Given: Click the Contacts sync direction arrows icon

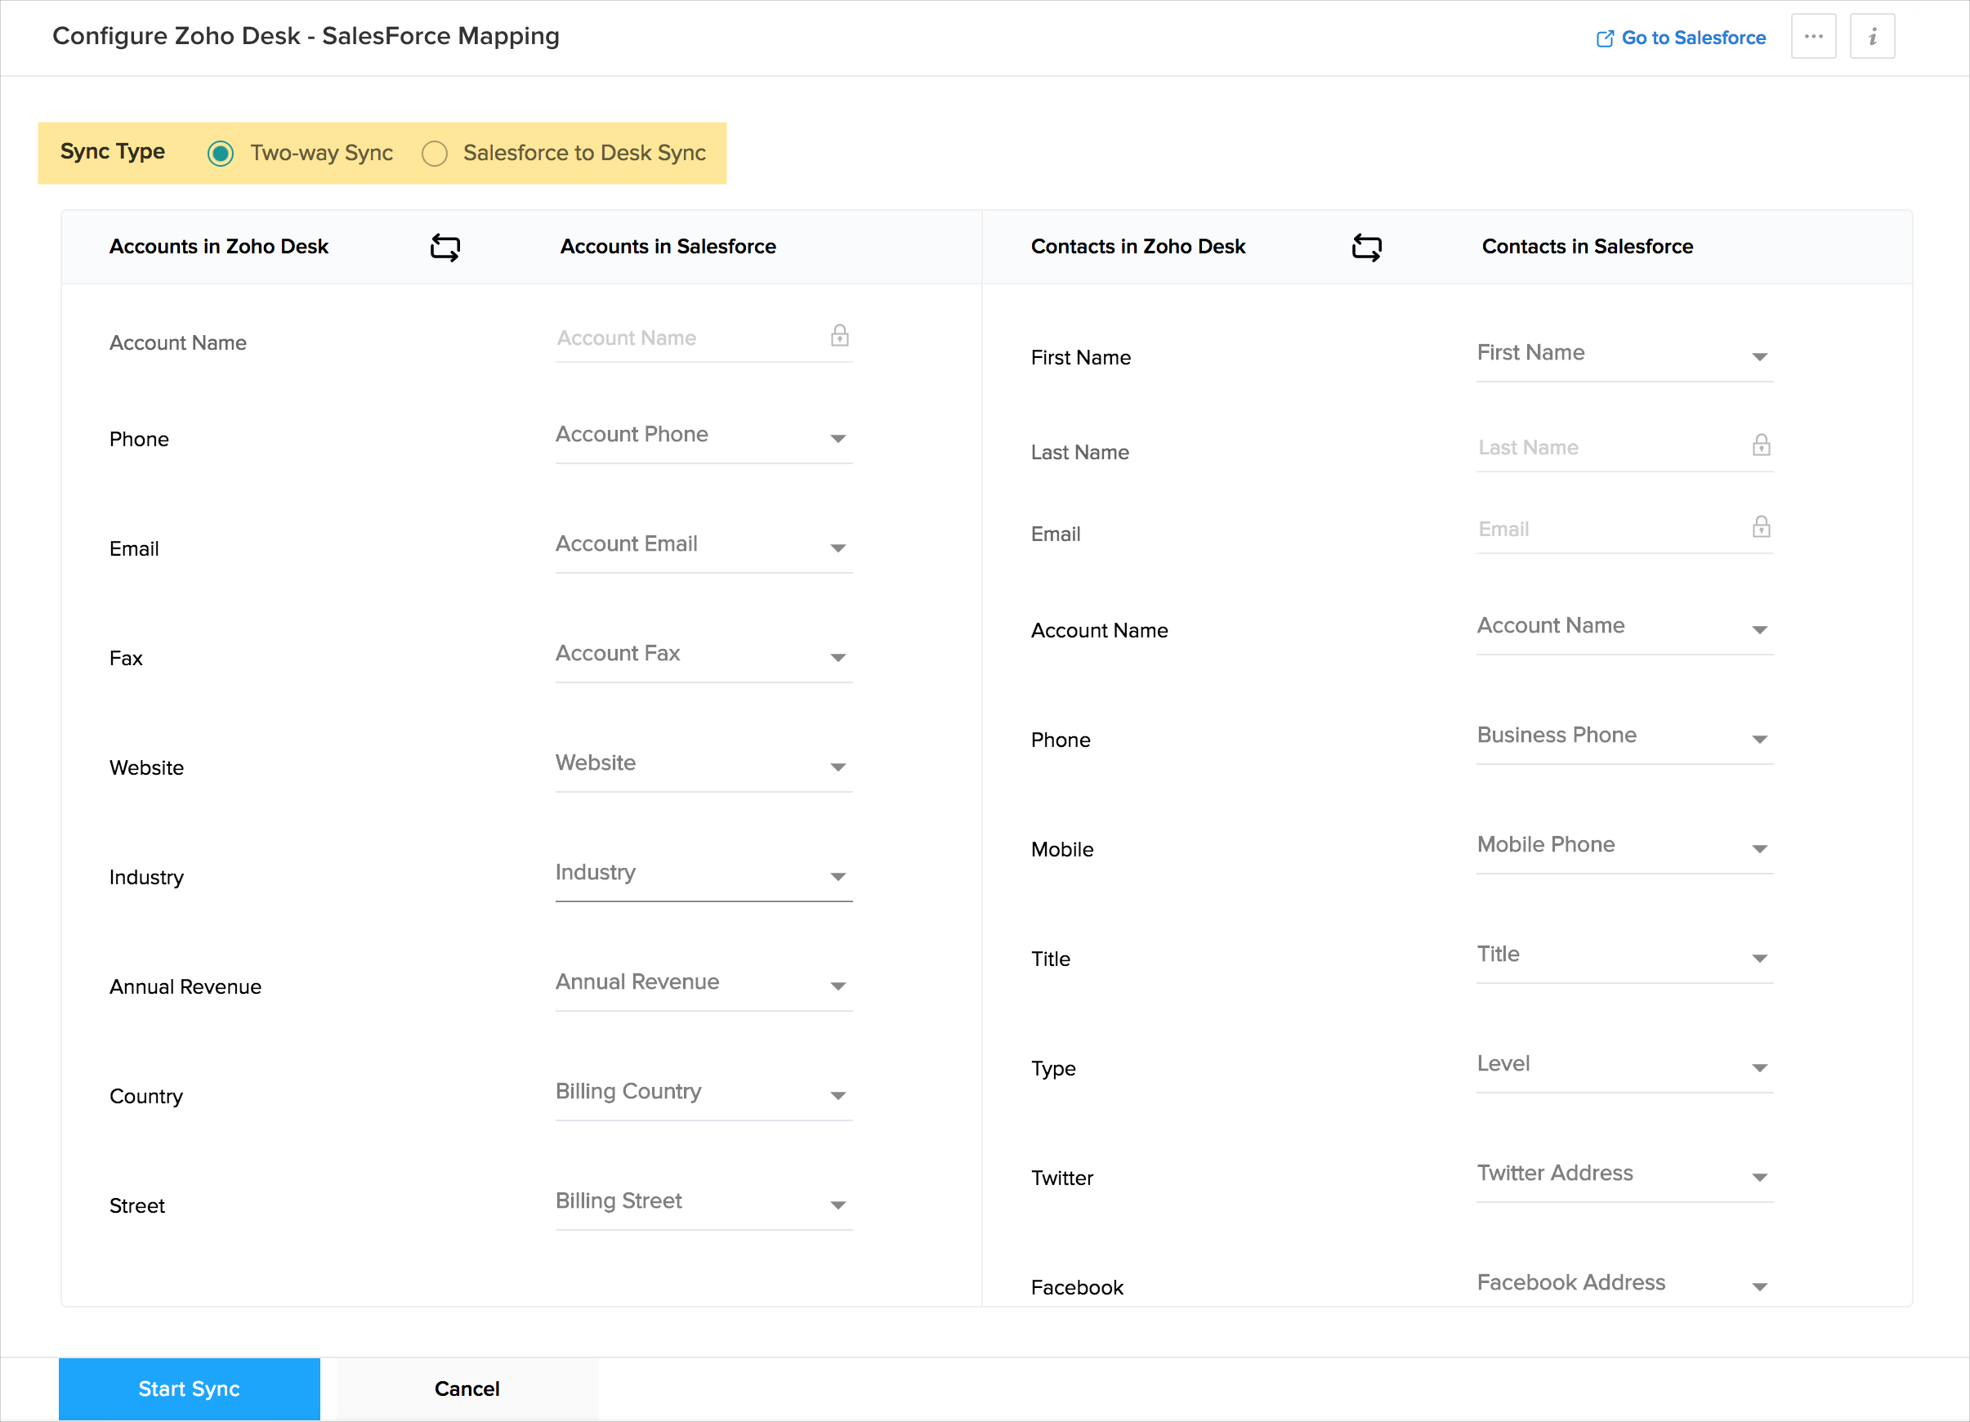Looking at the screenshot, I should point(1366,247).
